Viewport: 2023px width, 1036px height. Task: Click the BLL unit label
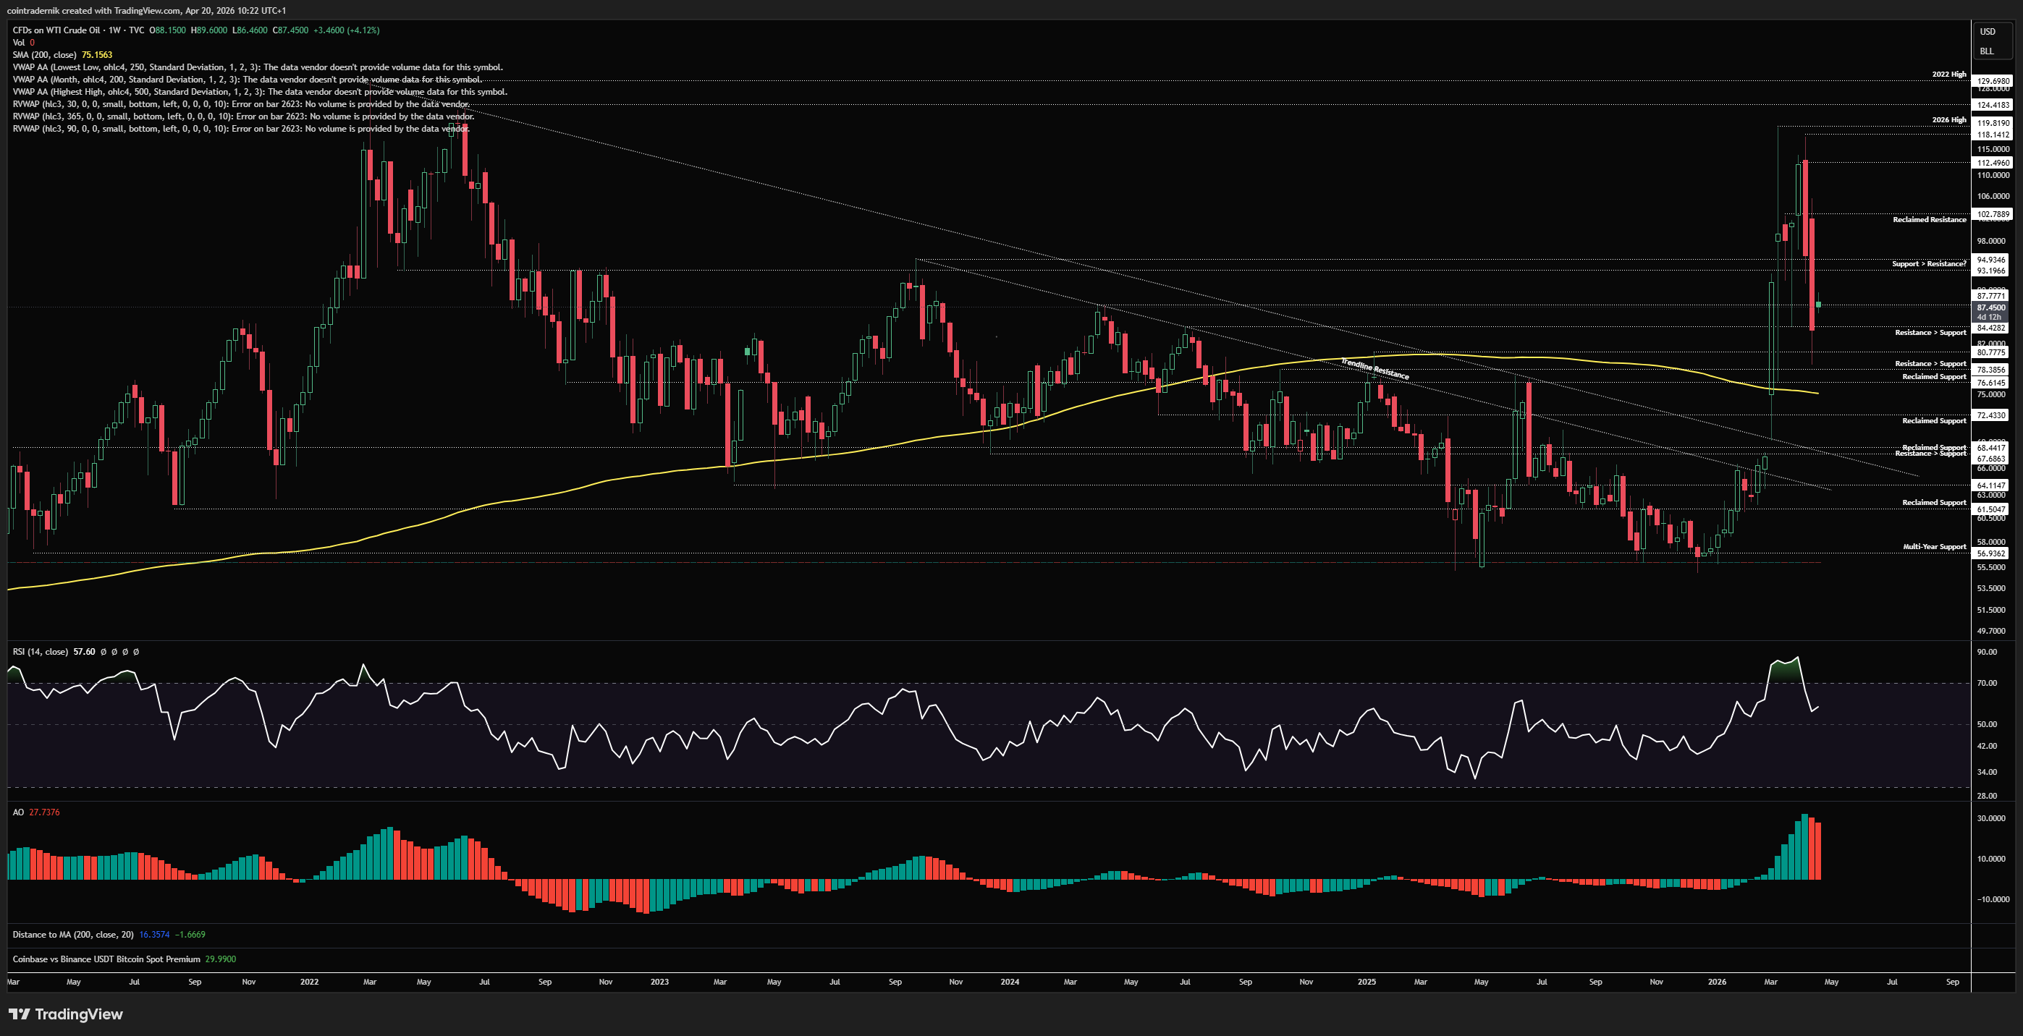tap(1986, 51)
